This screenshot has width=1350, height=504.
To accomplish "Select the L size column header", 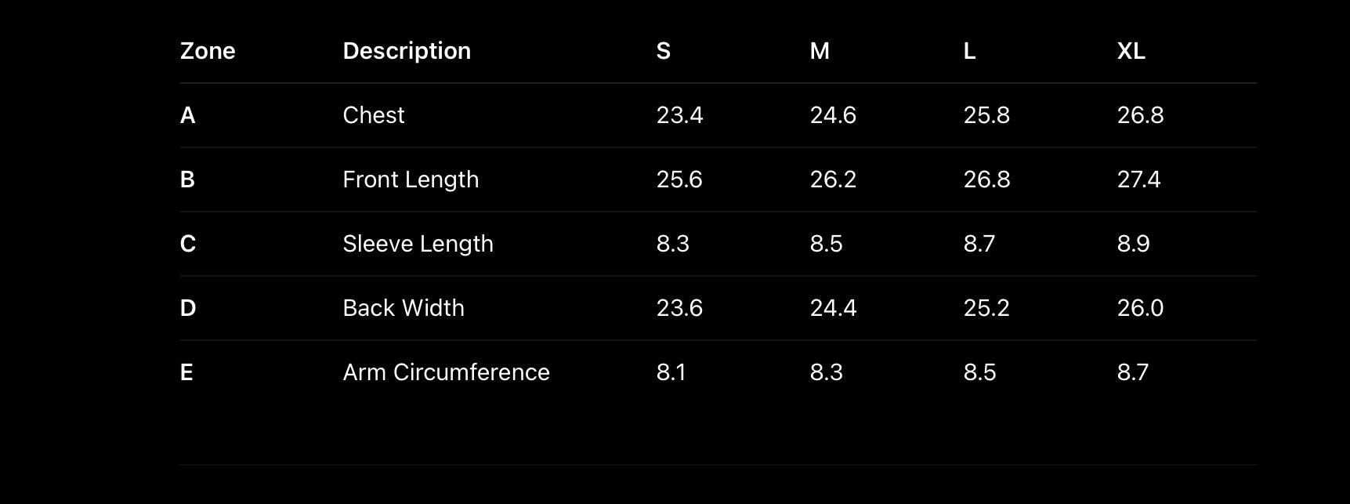I will click(x=969, y=51).
